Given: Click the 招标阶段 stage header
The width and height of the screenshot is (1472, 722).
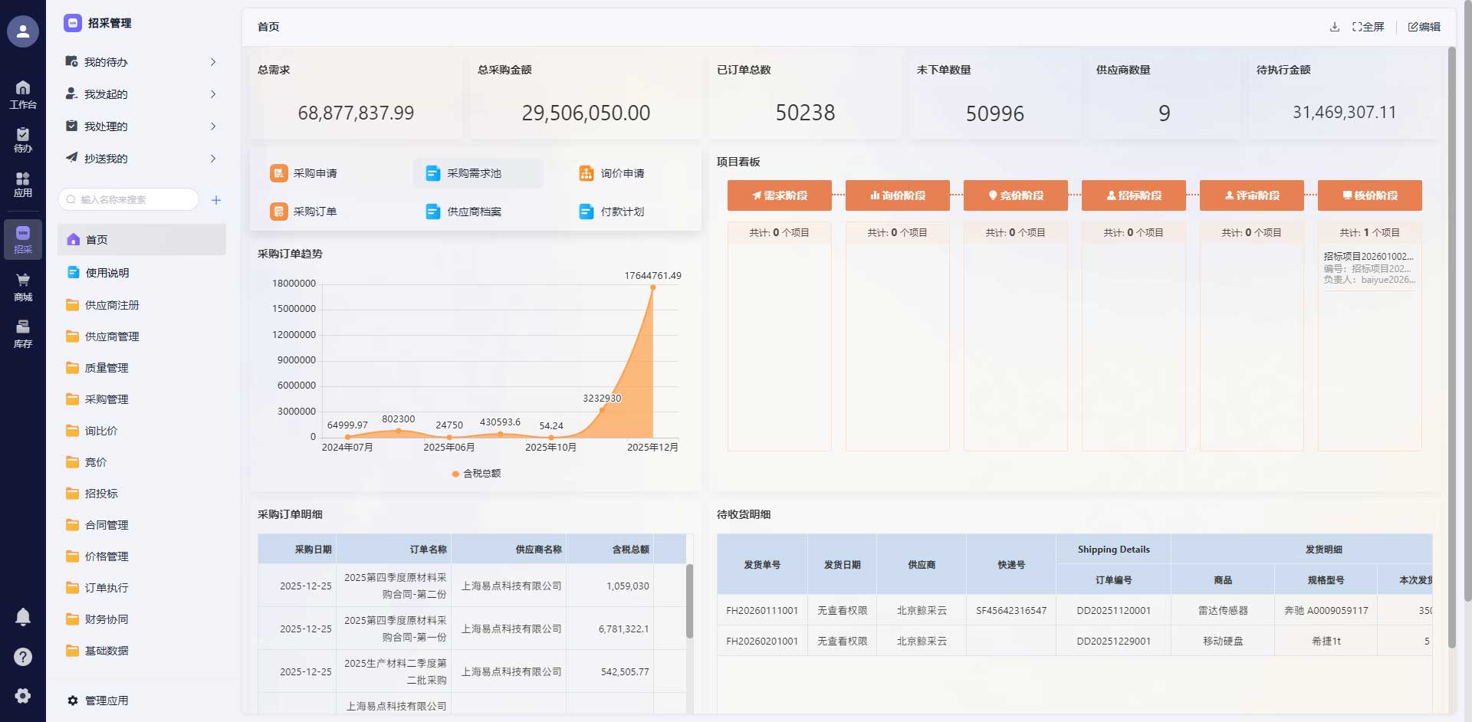Looking at the screenshot, I should click(1133, 195).
